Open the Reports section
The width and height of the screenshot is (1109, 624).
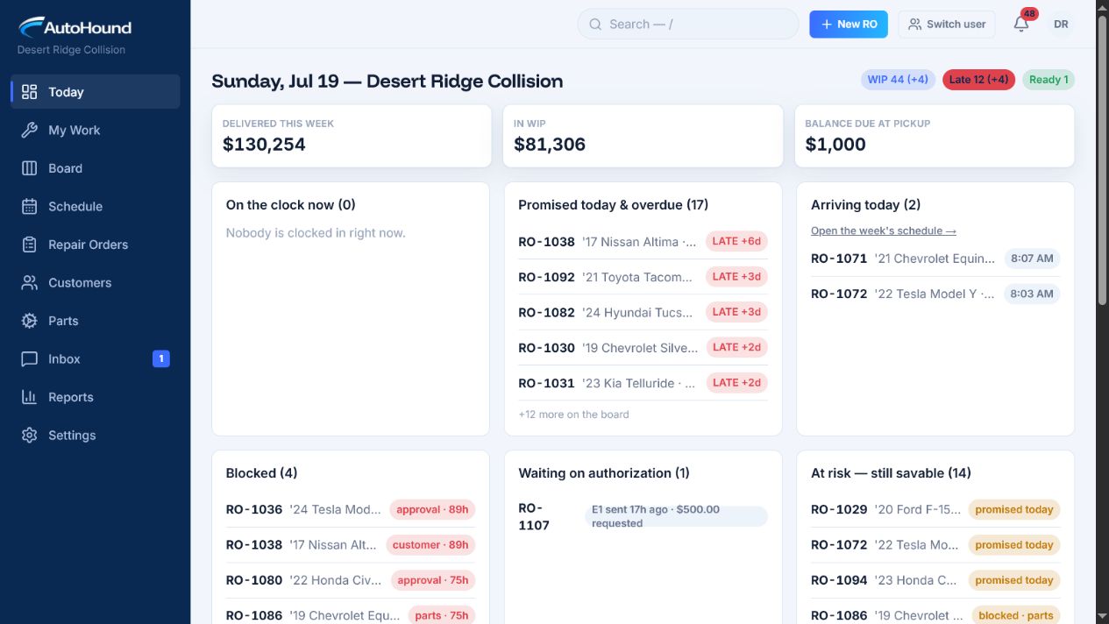[96, 397]
